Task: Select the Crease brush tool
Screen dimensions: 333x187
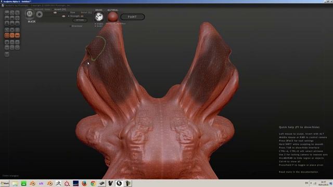Action: tap(7, 12)
